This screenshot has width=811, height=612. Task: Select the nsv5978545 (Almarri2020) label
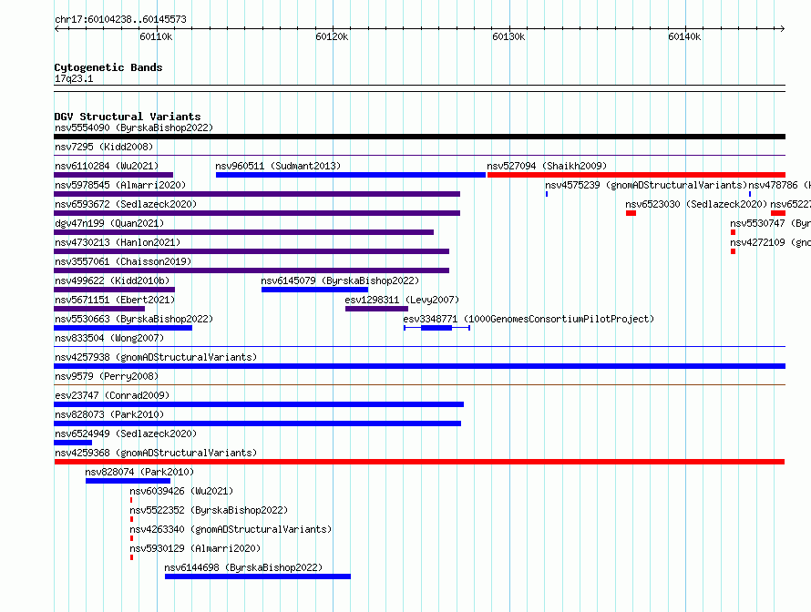[120, 185]
